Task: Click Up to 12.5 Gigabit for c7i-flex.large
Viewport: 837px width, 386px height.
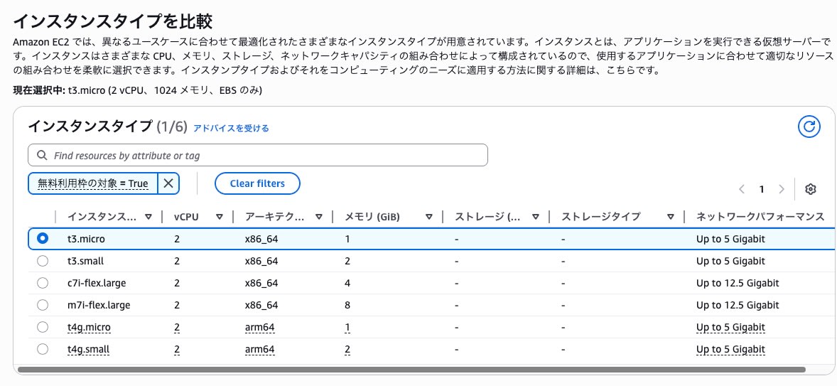Action: coord(738,283)
